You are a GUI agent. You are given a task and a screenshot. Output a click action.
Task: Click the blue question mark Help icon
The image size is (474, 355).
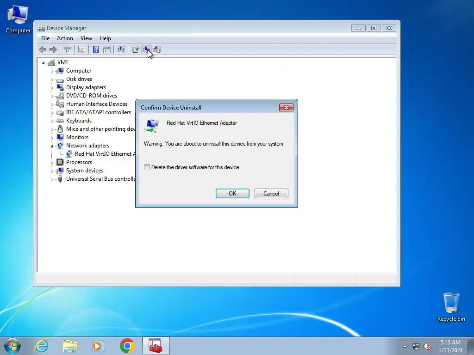(96, 49)
